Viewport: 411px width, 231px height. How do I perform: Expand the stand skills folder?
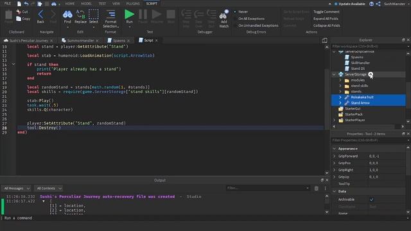[340, 86]
